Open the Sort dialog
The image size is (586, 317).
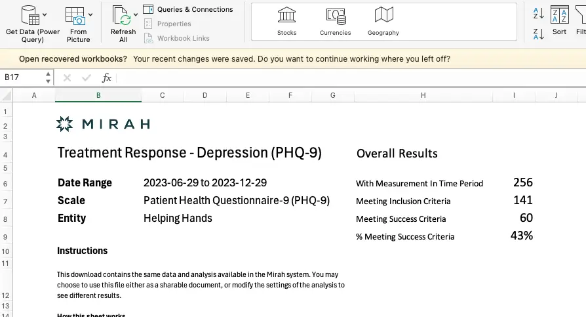[560, 21]
